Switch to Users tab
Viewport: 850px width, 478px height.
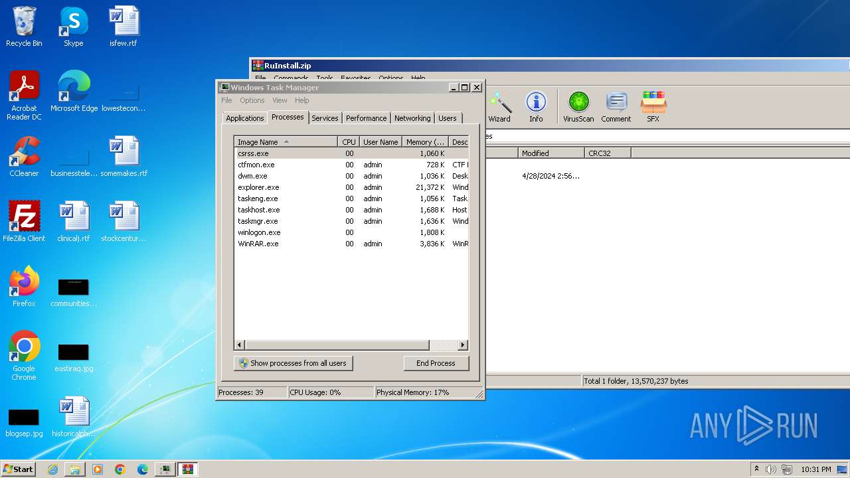(x=448, y=118)
